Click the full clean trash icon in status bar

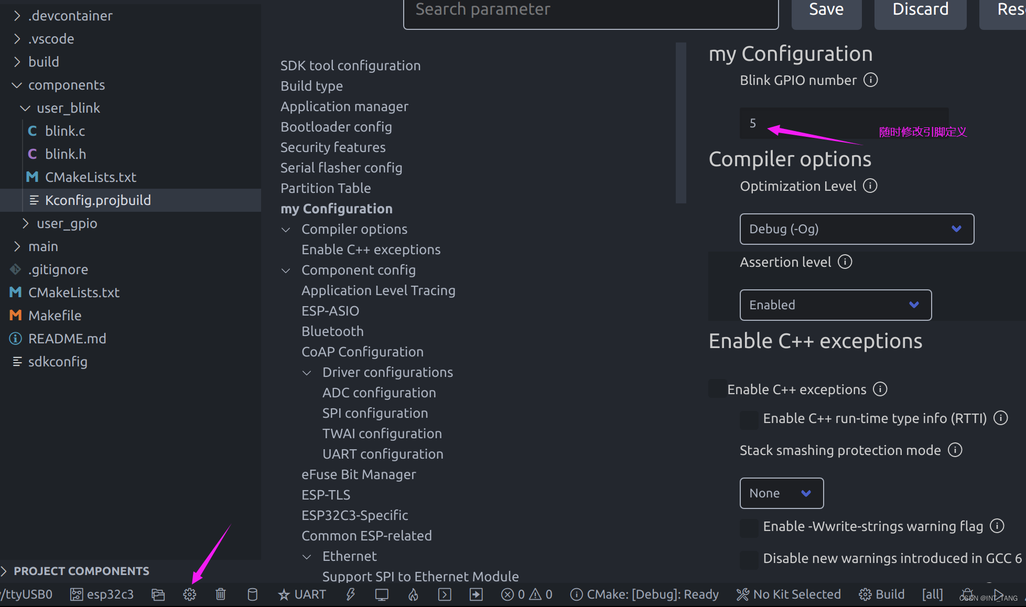(x=221, y=594)
